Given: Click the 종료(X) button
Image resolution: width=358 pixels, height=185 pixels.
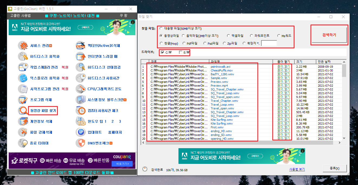Looking at the screenshot, I should pos(335,168).
